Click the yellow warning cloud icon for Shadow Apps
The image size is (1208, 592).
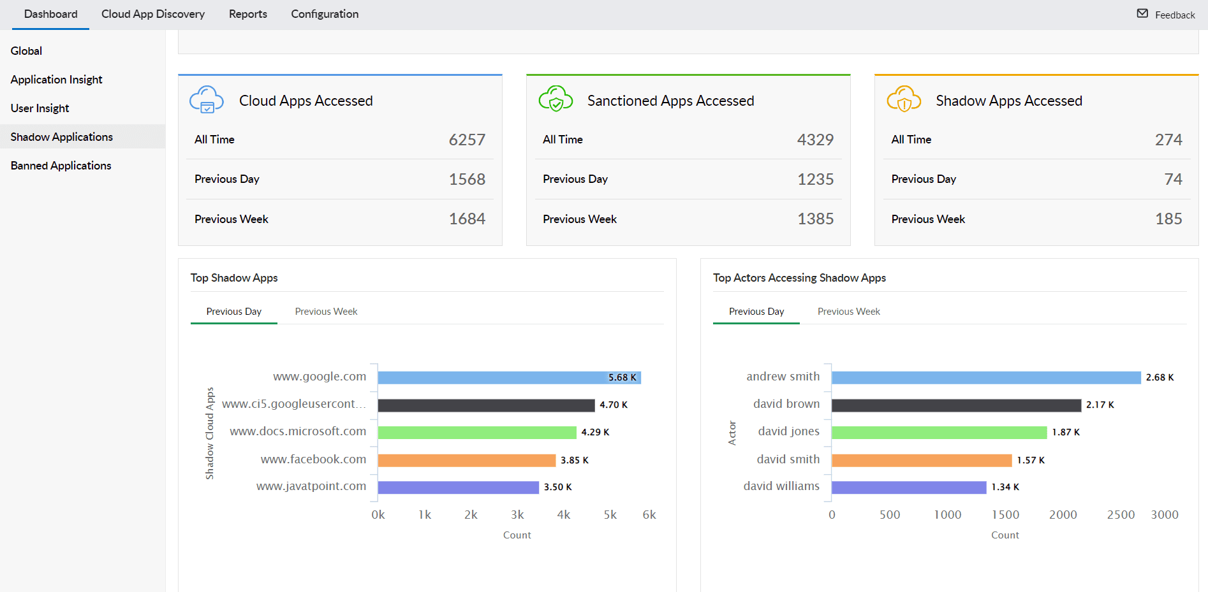point(903,99)
